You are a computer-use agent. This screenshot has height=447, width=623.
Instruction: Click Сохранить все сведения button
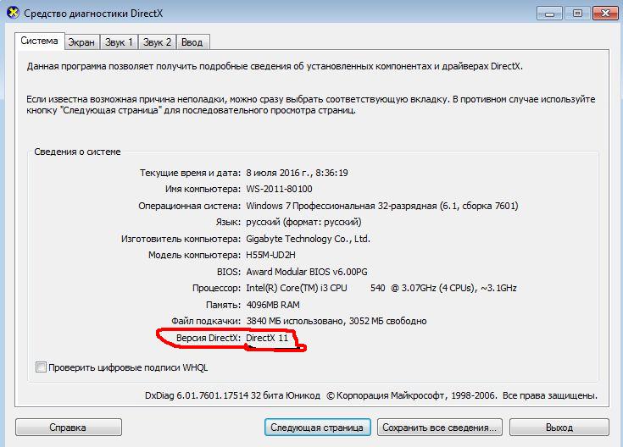point(440,428)
